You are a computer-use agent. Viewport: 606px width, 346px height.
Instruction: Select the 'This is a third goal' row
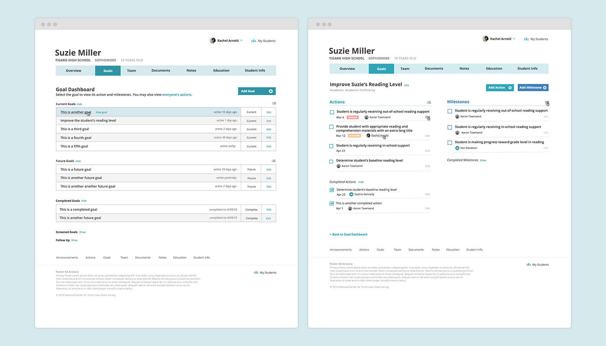coord(166,129)
